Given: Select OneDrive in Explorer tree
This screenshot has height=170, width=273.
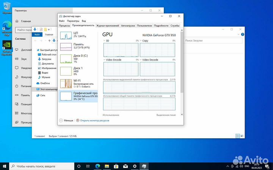Looking at the screenshot, I should [x=43, y=83].
